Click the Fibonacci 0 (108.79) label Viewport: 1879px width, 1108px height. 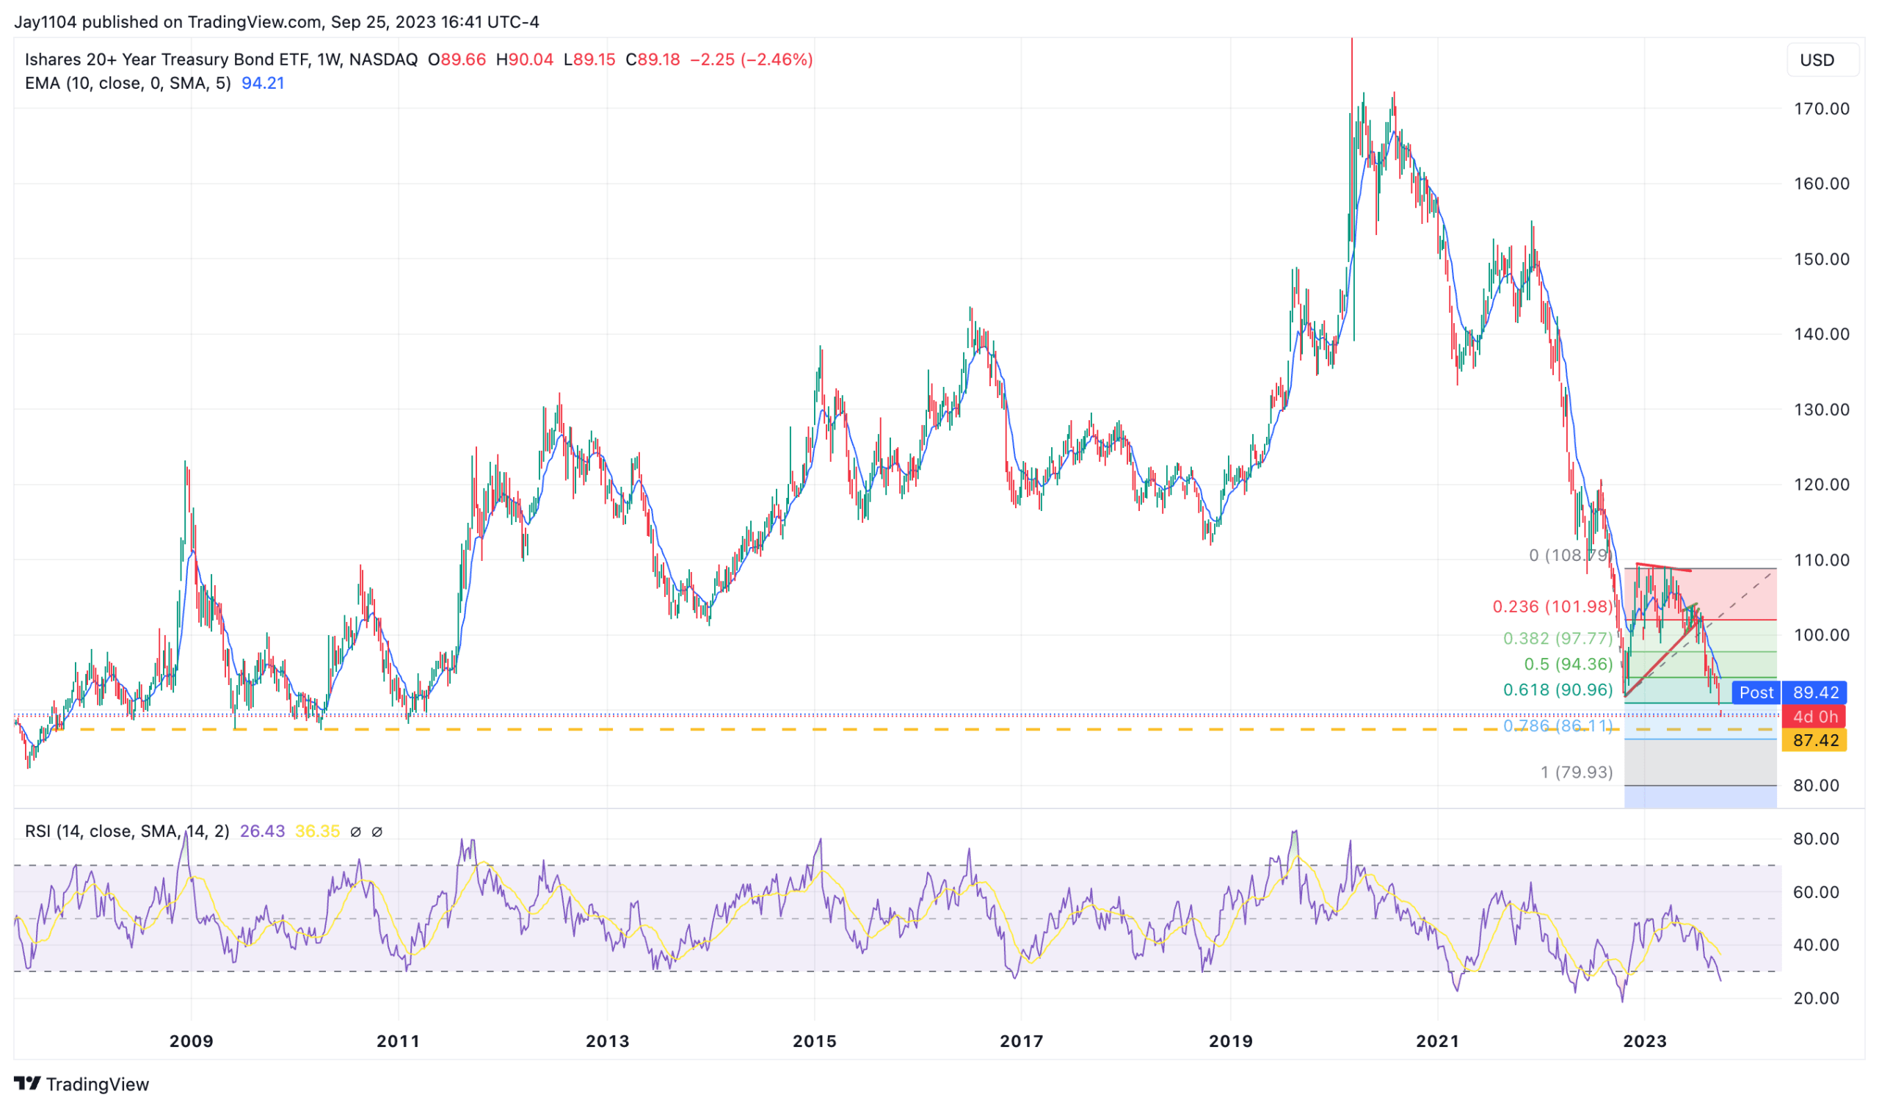1569,556
